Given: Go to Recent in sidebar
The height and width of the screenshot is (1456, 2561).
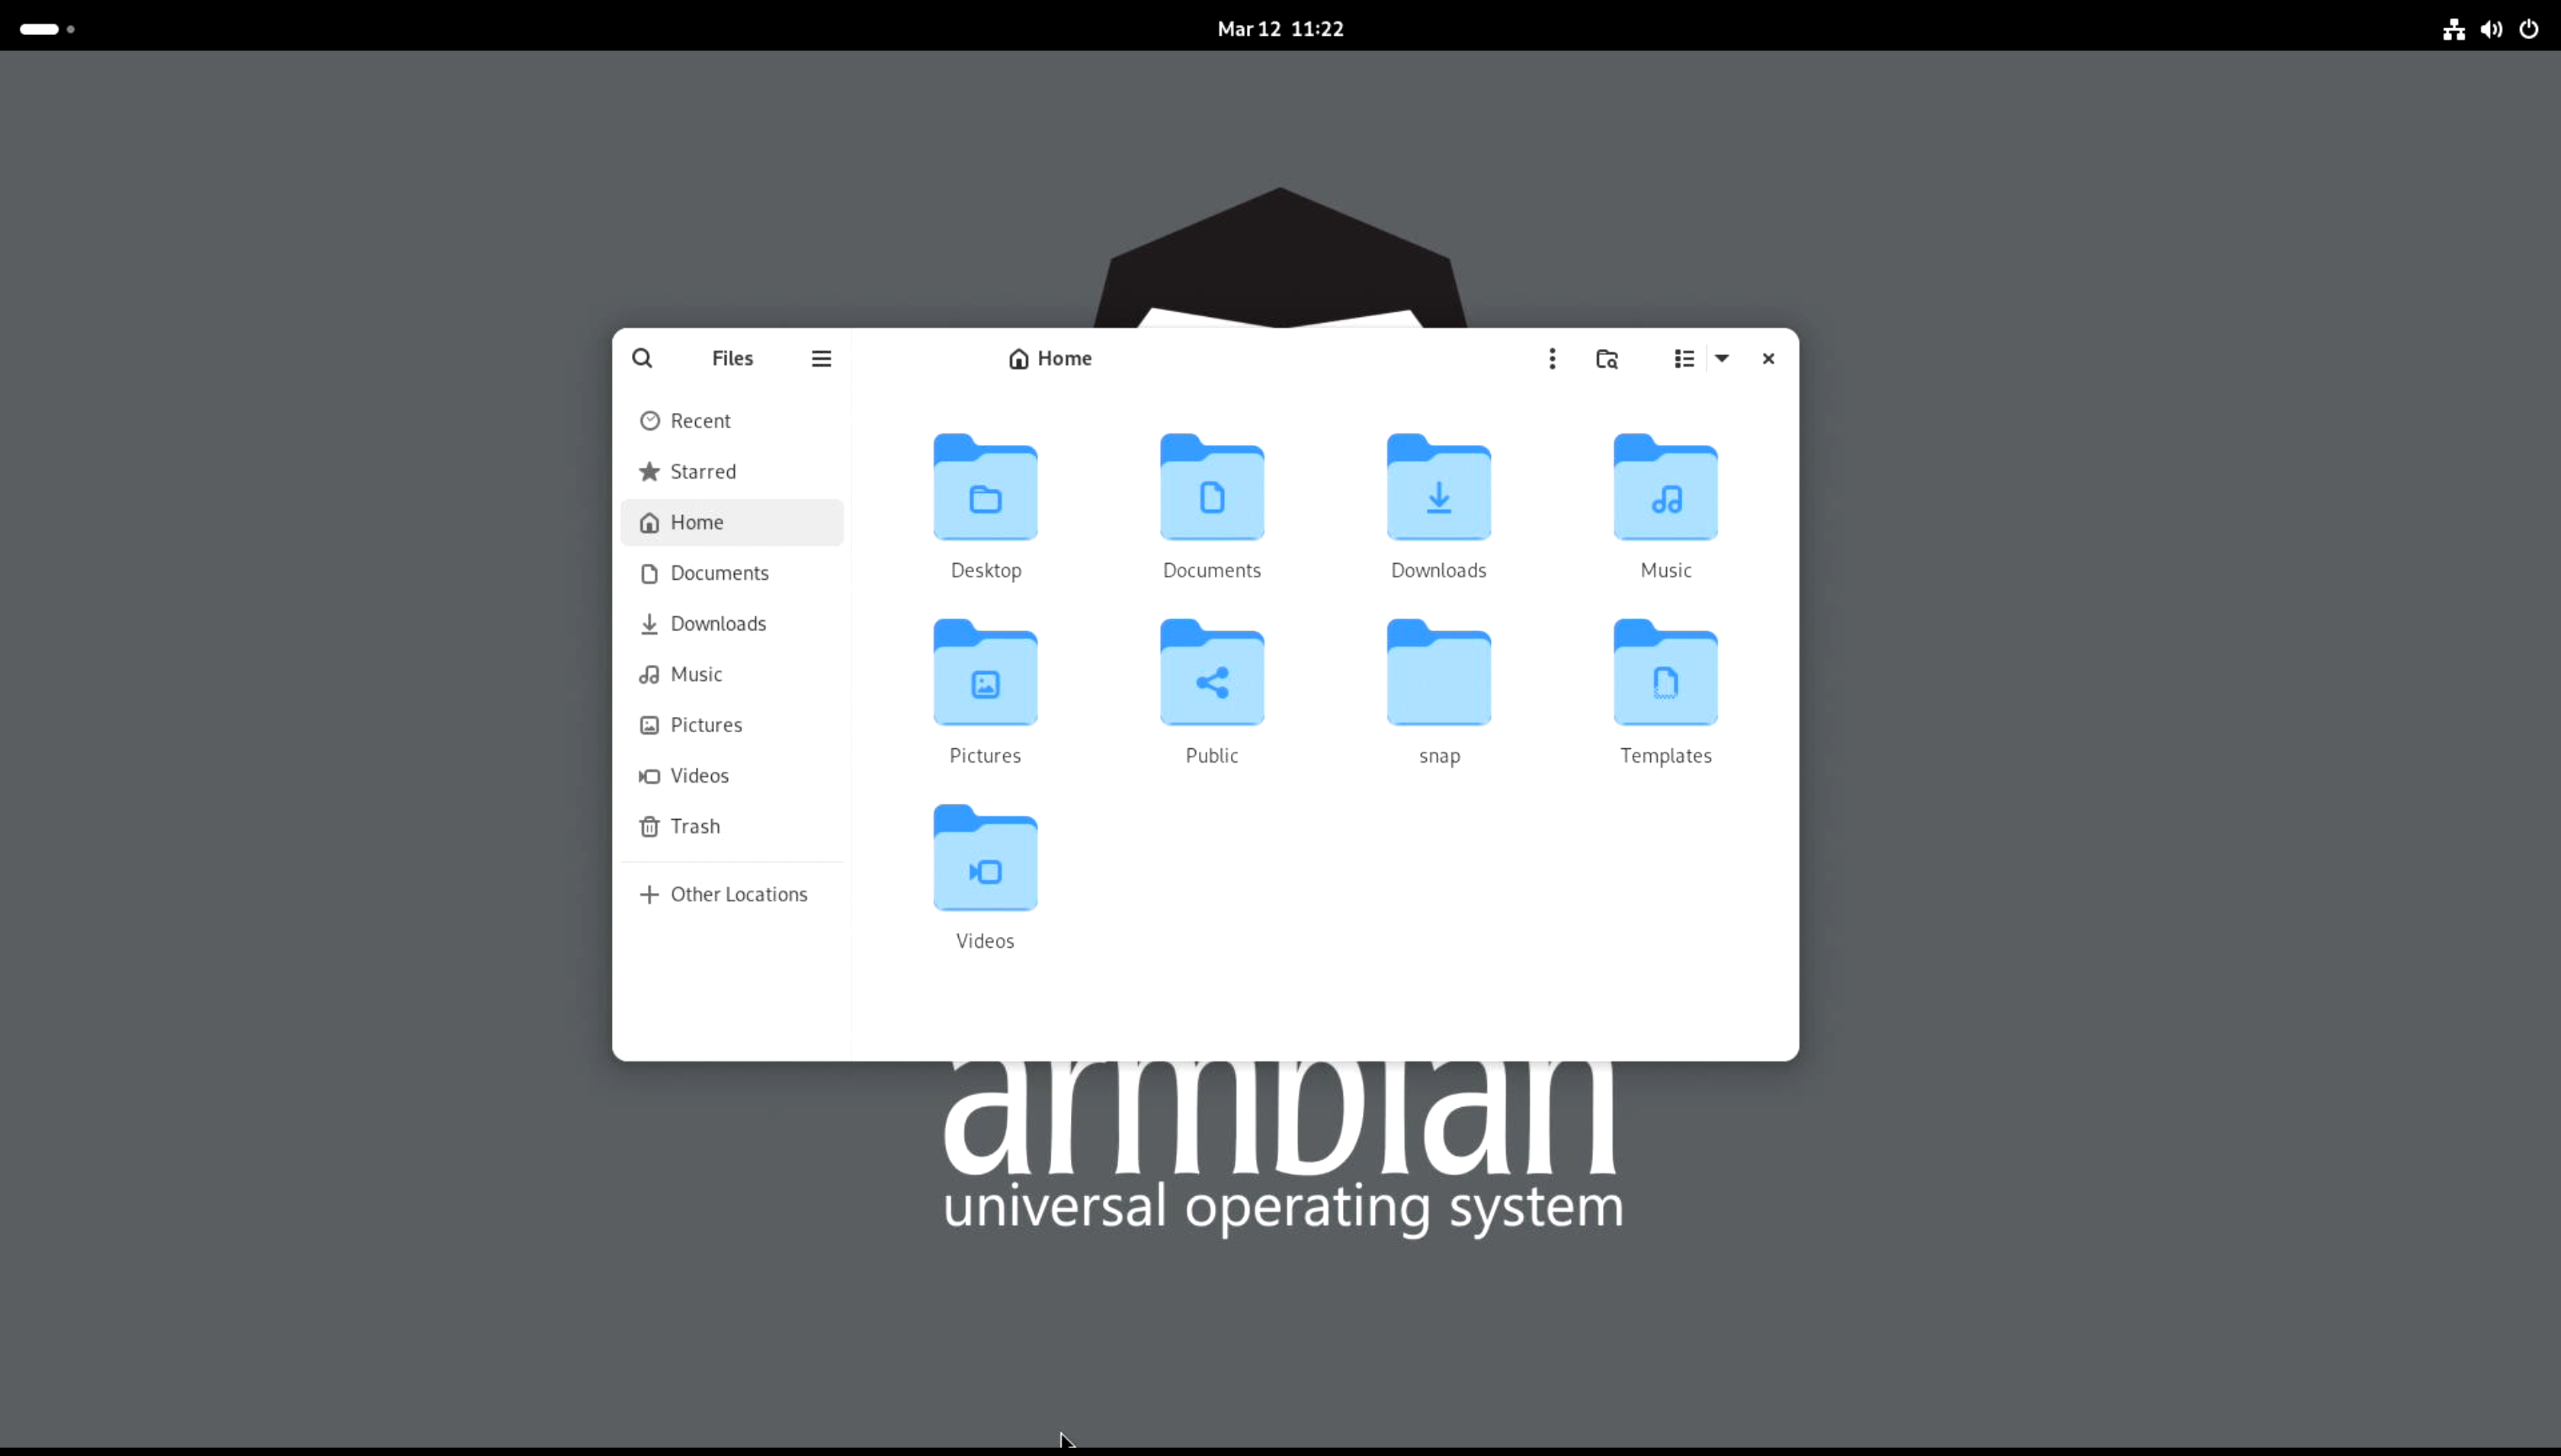Looking at the screenshot, I should click(x=700, y=421).
